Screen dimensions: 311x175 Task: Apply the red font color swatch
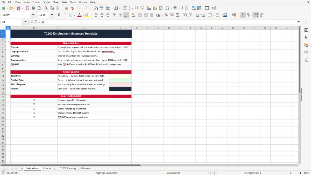click(79, 15)
